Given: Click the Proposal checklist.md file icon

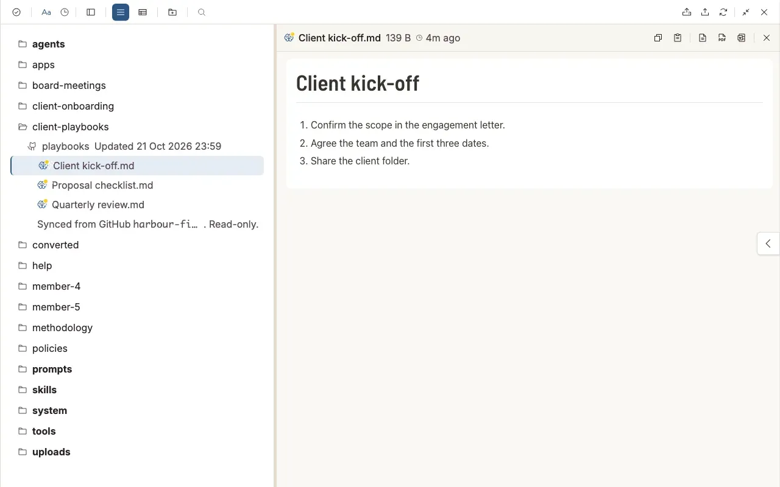Looking at the screenshot, I should coord(43,184).
